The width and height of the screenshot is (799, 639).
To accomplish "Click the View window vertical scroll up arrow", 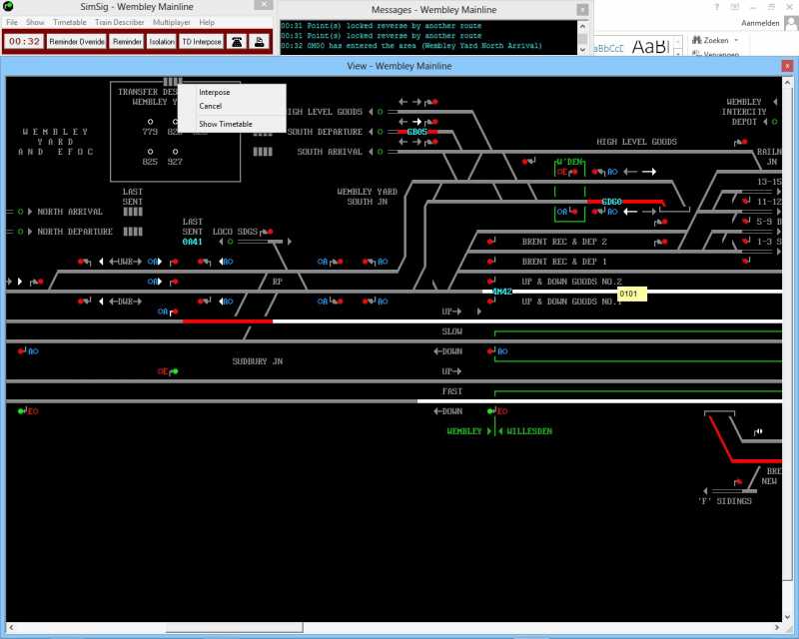I will 787,82.
